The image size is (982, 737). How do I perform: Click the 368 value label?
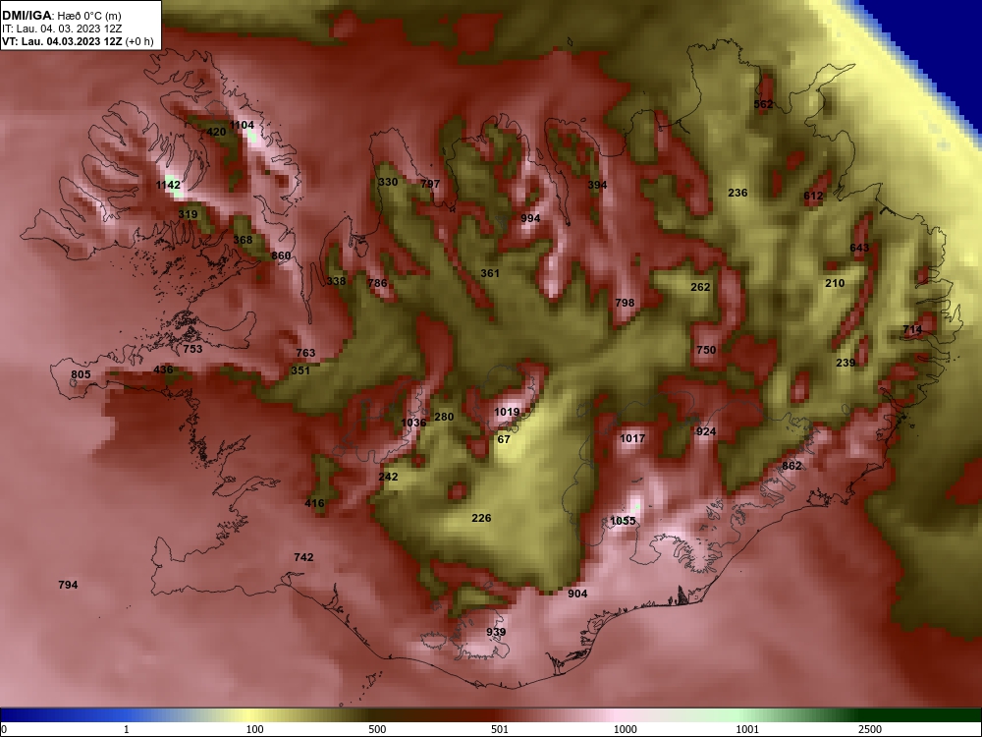pos(243,240)
